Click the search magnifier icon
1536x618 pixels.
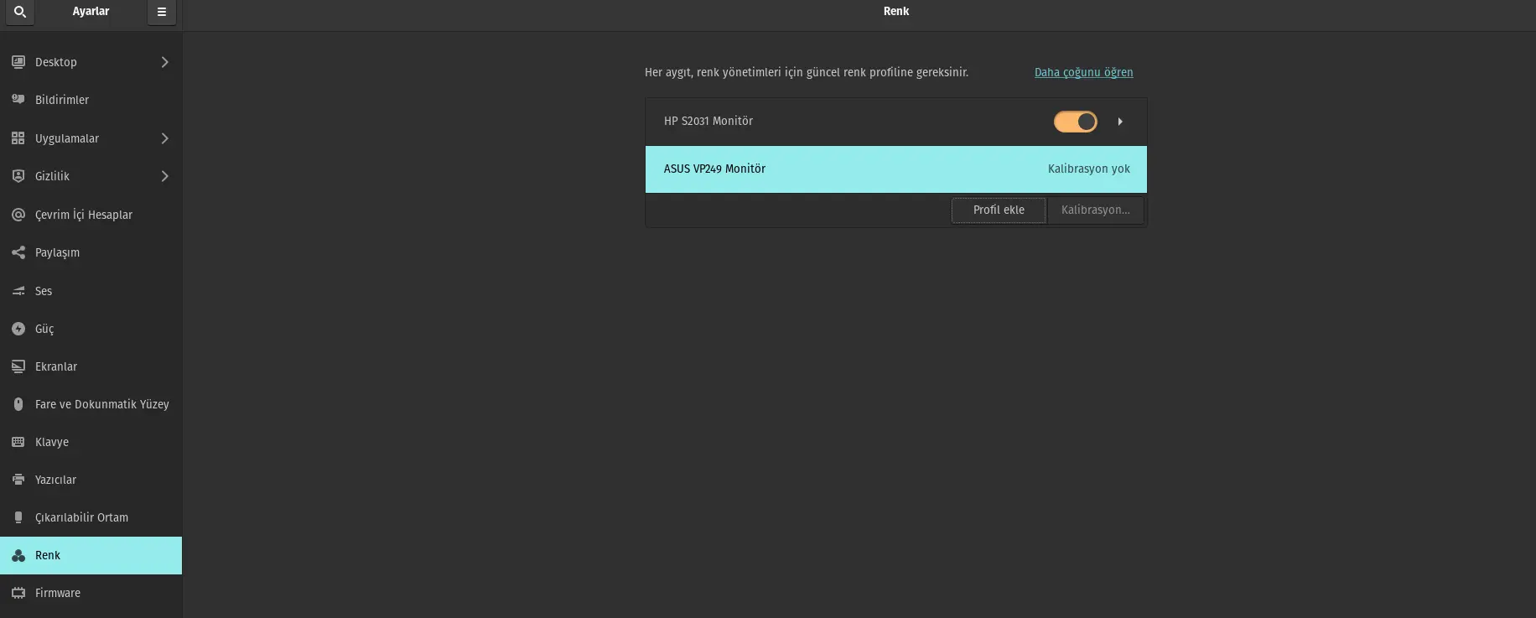(x=20, y=12)
